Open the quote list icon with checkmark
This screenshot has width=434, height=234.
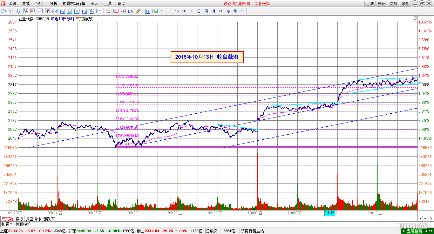coord(26,11)
